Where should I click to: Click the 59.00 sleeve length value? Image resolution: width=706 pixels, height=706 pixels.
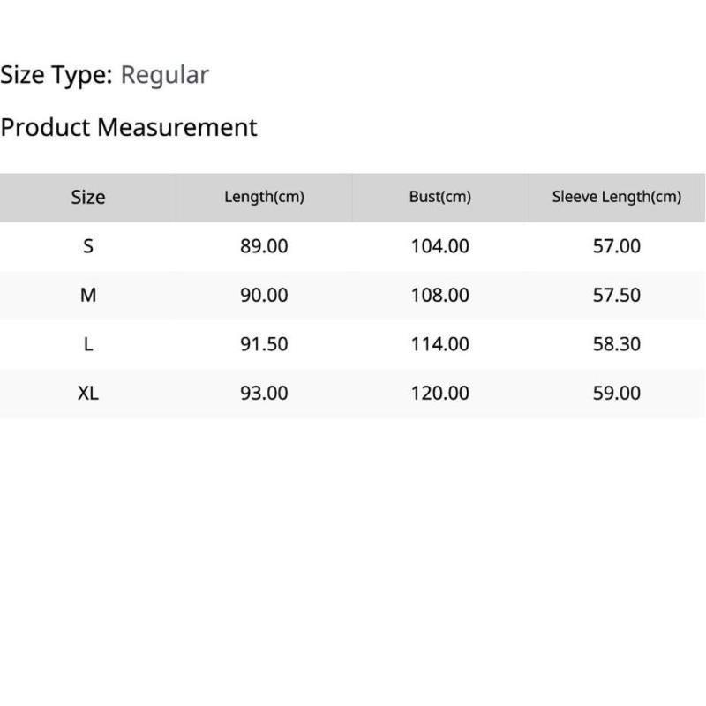616,393
